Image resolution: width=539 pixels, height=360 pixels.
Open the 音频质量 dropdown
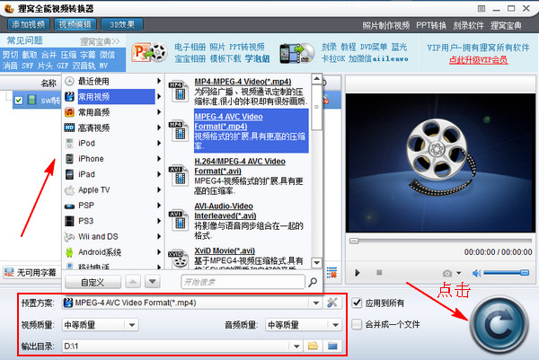[335, 325]
